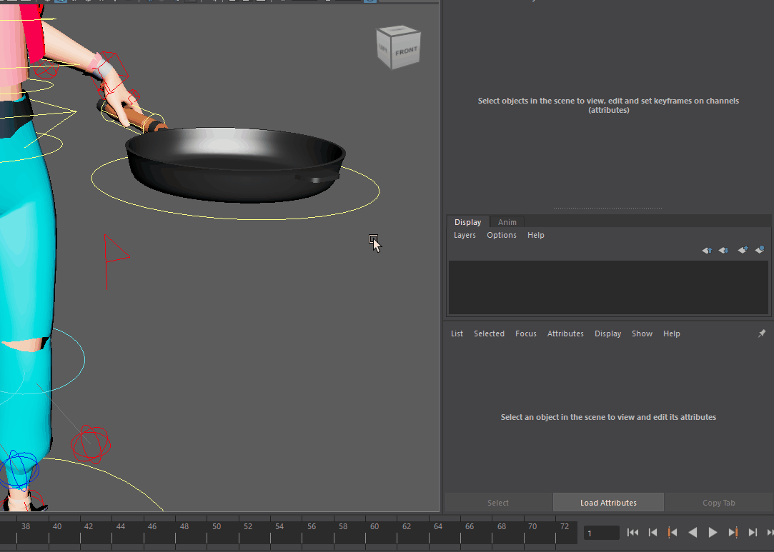The height and width of the screenshot is (552, 774).
Task: Go to start of playback range
Action: tap(632, 532)
